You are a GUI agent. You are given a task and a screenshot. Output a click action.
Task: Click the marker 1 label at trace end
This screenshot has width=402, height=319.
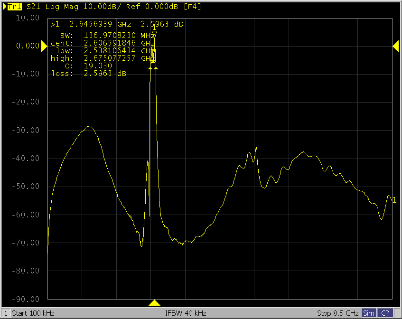click(x=394, y=200)
